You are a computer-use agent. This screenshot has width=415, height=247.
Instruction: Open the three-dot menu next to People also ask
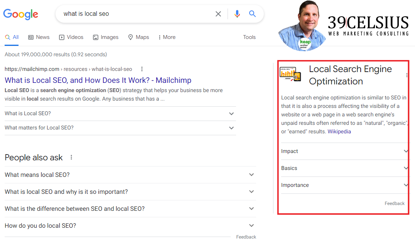click(71, 157)
